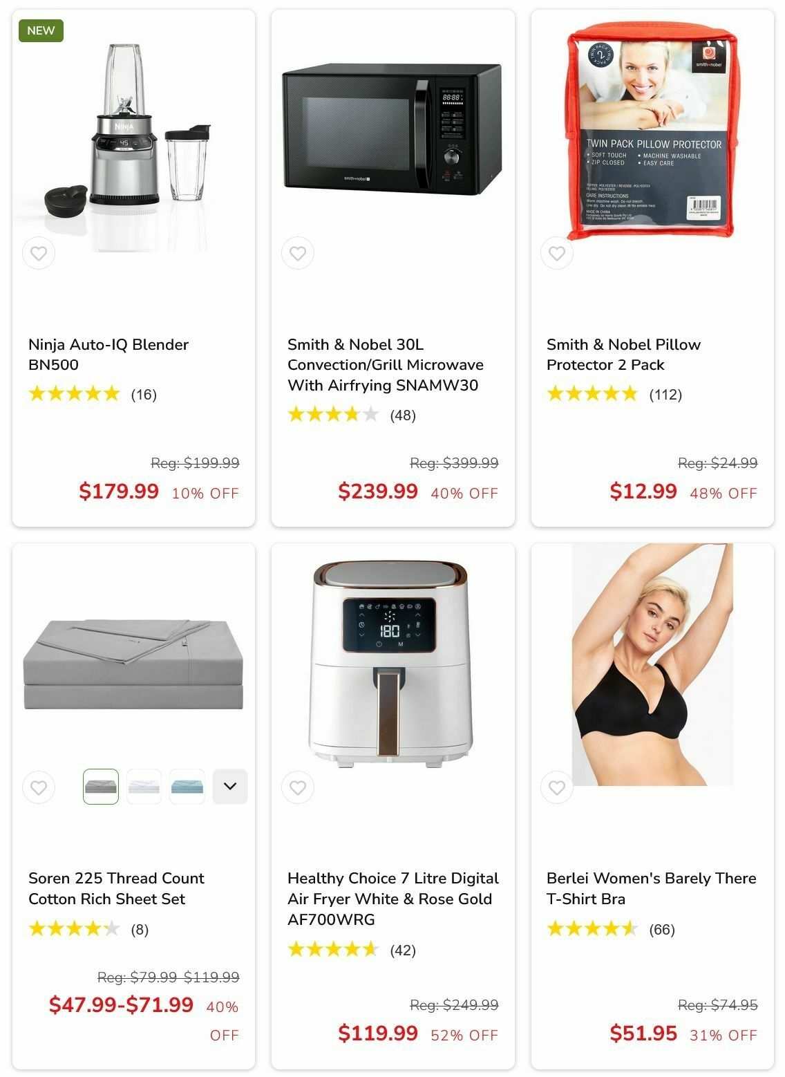Open Healthy Choice Air Fryer AF700WRG title

(393, 899)
